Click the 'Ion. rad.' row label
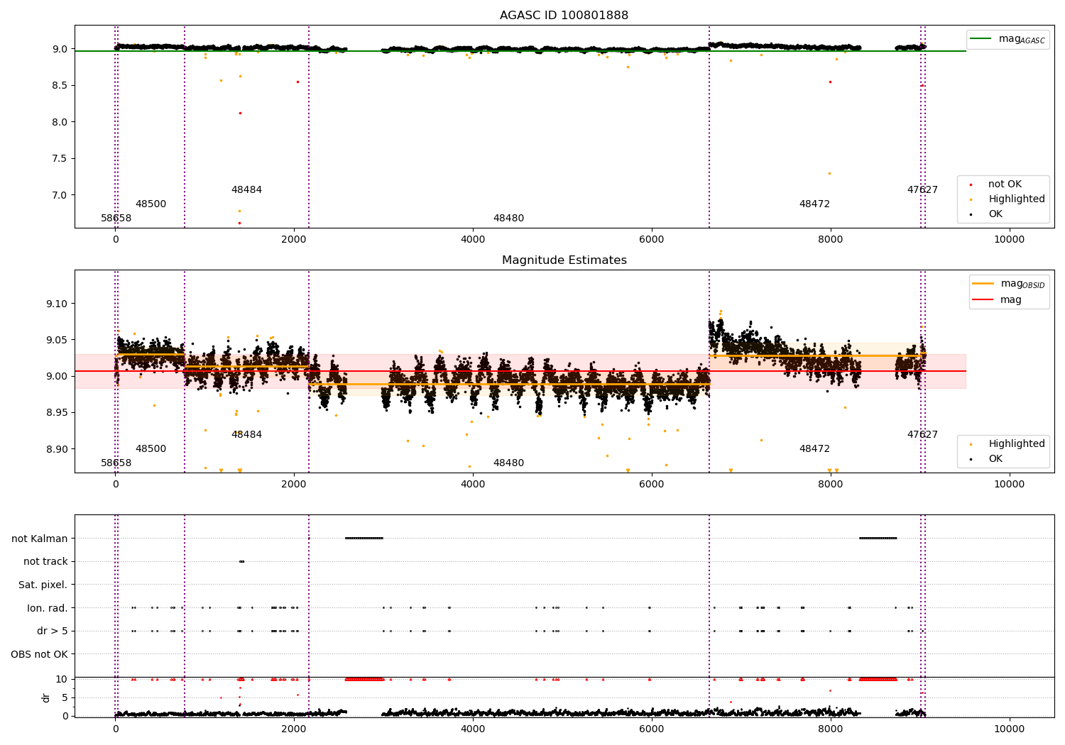The height and width of the screenshot is (745, 1065). (x=48, y=608)
